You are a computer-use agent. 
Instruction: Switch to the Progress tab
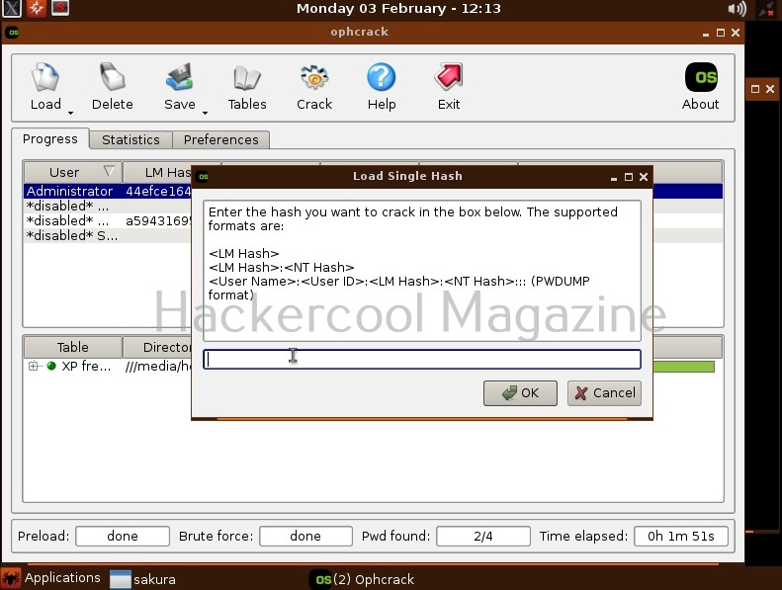click(x=50, y=139)
